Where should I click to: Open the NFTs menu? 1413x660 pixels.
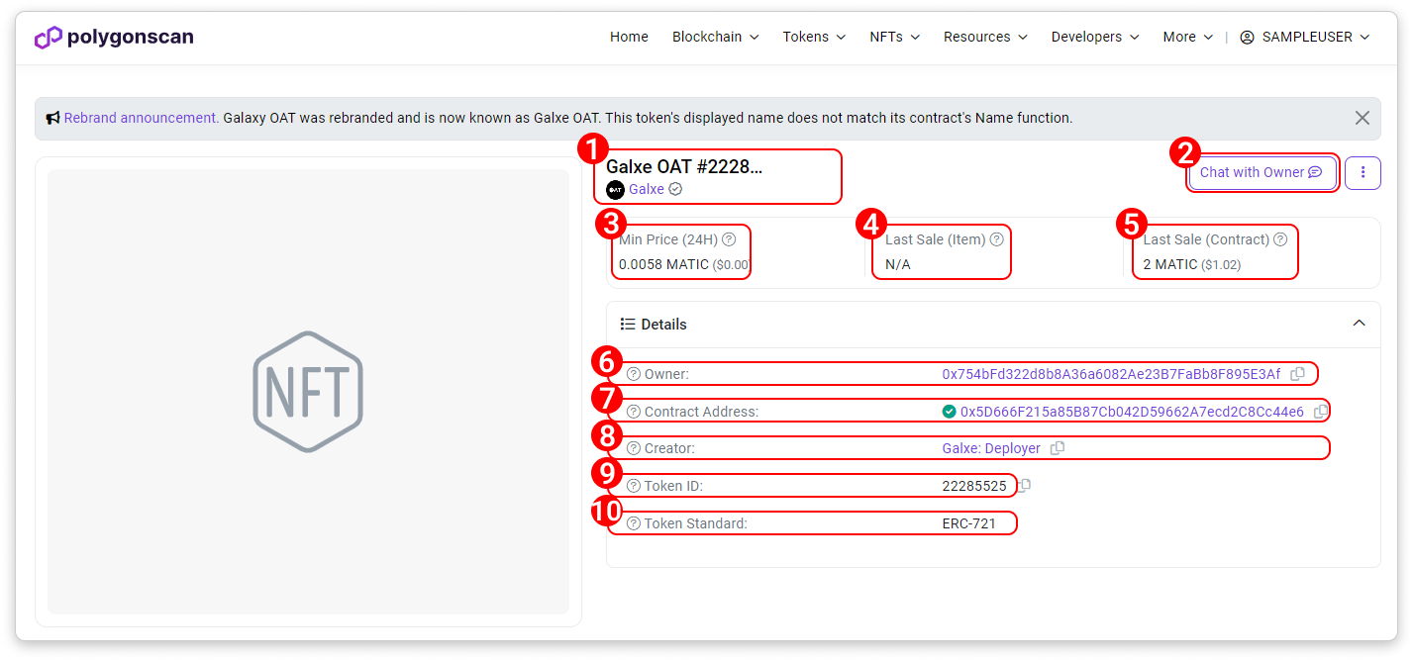[894, 37]
